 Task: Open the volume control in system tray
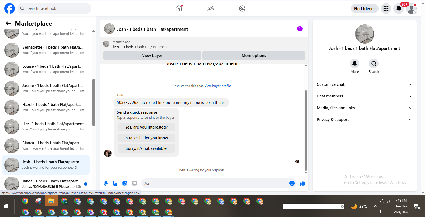click(382, 201)
